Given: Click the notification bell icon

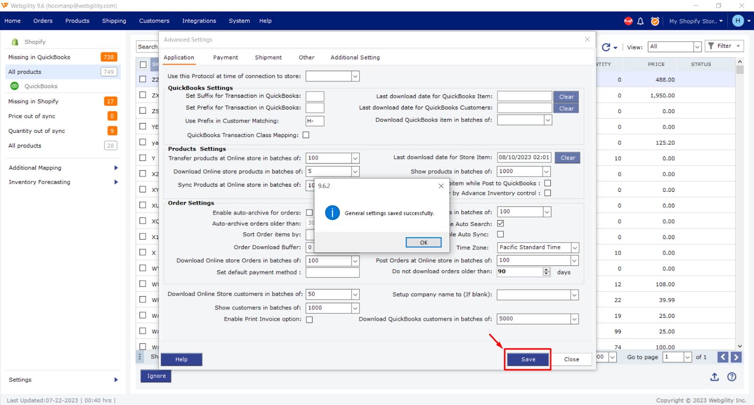Looking at the screenshot, I should click(x=640, y=21).
